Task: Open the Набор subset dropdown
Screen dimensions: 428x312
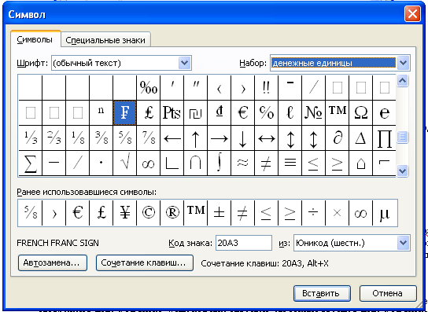Action: (x=403, y=63)
